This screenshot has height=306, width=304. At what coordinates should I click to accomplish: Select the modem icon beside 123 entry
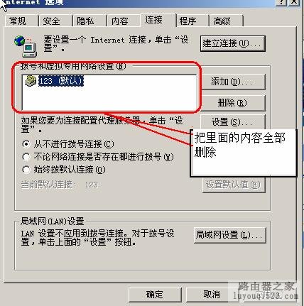(x=31, y=81)
